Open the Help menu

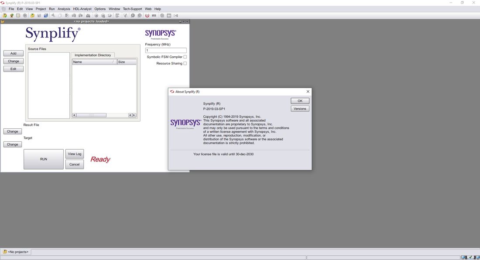tap(158, 9)
